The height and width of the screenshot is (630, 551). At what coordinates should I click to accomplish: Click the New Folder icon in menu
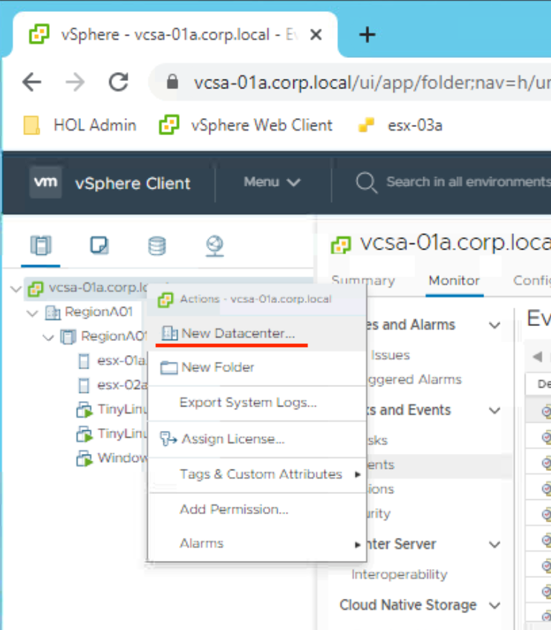[x=169, y=368]
